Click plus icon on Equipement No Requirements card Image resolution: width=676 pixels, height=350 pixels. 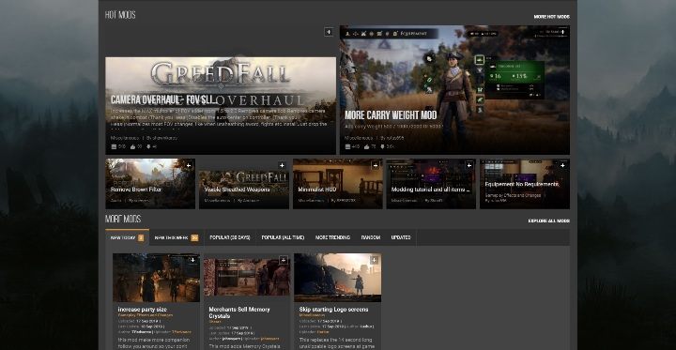562,165
